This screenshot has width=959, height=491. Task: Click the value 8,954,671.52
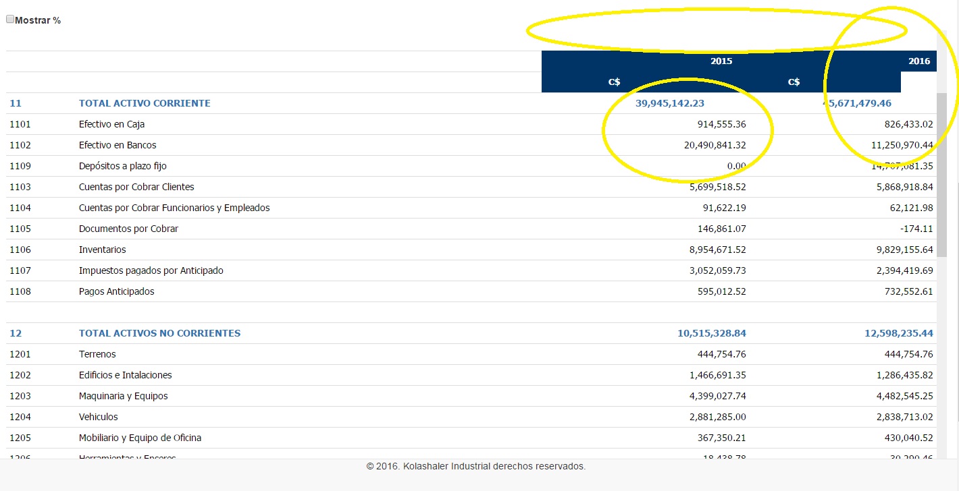point(719,250)
